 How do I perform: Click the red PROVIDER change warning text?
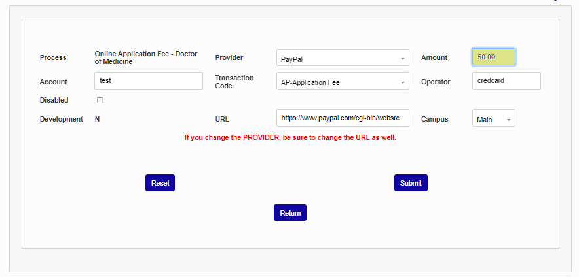(290, 138)
